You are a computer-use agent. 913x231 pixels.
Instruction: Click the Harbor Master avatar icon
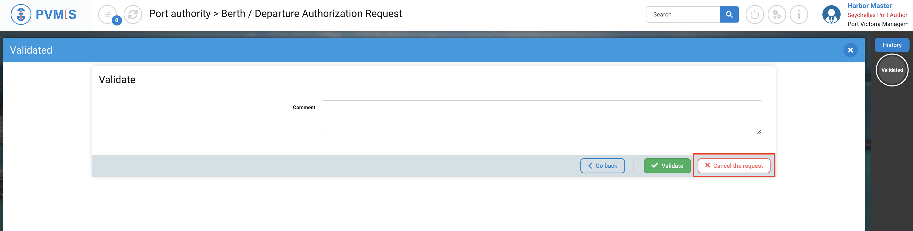[x=831, y=15]
